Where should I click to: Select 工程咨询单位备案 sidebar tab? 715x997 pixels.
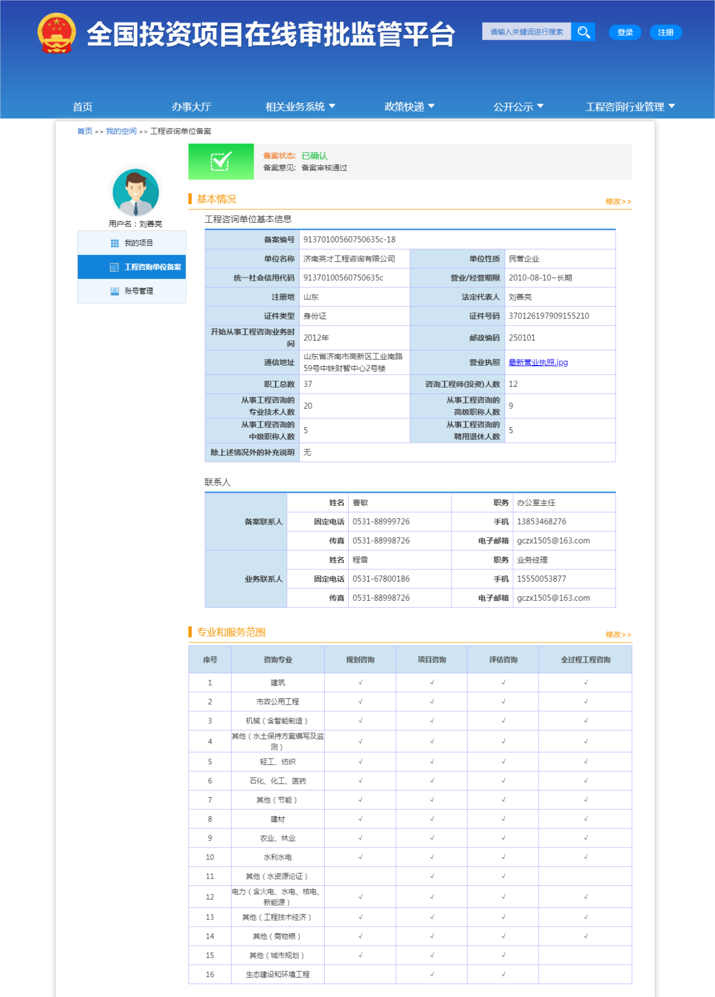[x=132, y=267]
